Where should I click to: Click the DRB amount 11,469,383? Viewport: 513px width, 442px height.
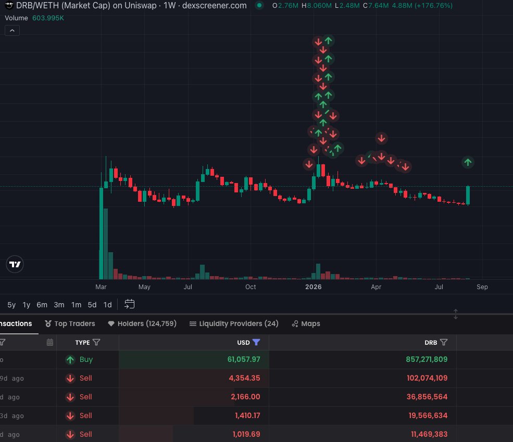point(429,434)
